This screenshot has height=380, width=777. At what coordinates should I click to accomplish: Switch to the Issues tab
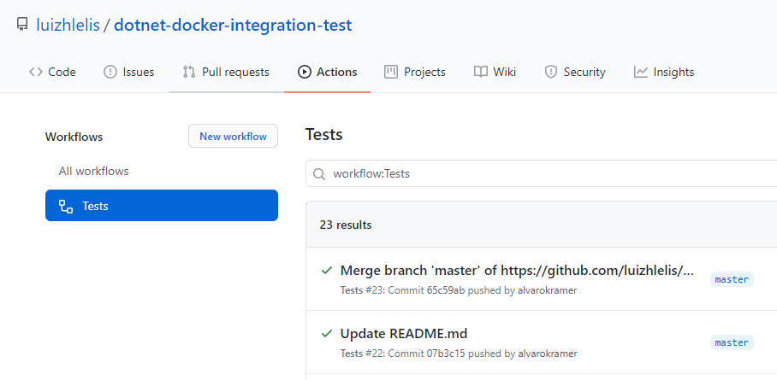(129, 73)
